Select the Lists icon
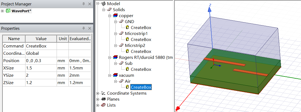Image resolution: width=301 pixels, height=112 pixels. [103, 105]
